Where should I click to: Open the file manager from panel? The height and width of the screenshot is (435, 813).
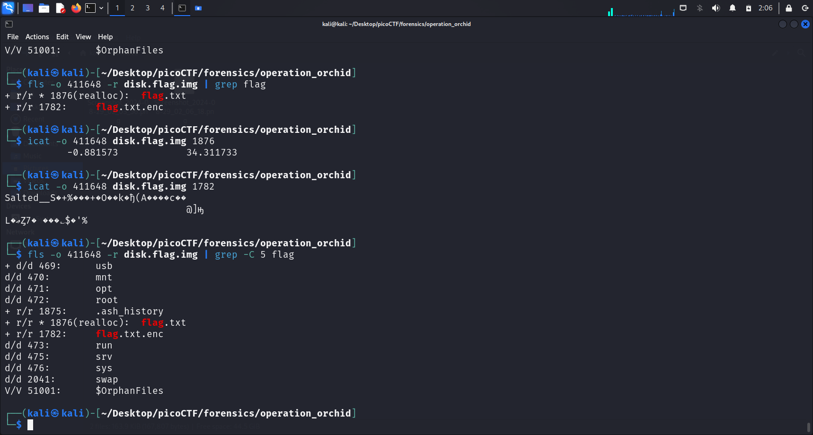pyautogui.click(x=44, y=8)
